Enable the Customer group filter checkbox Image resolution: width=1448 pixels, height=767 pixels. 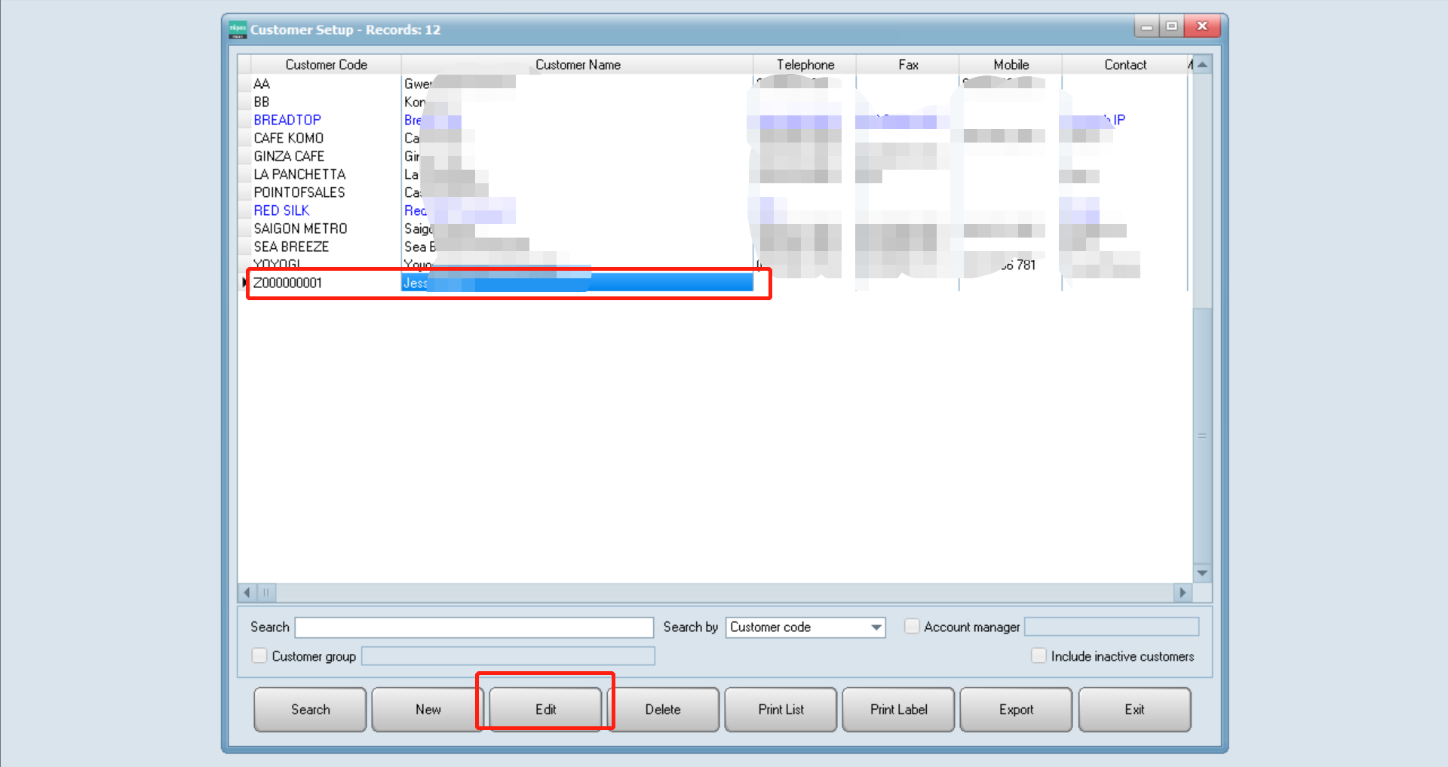point(259,655)
